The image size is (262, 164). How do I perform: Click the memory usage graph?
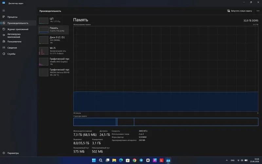(166, 69)
